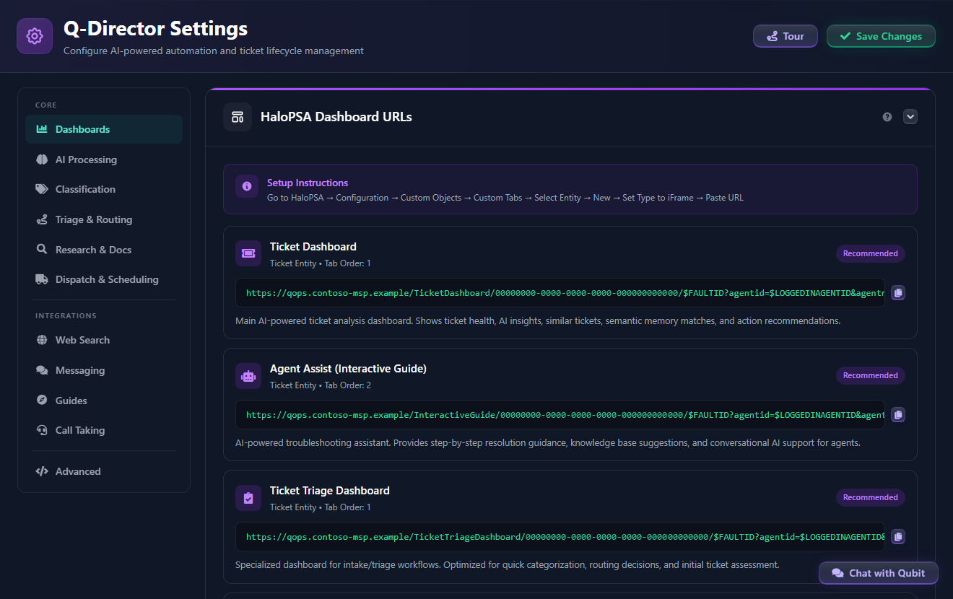Start the Tour
This screenshot has width=953, height=599.
pos(786,36)
